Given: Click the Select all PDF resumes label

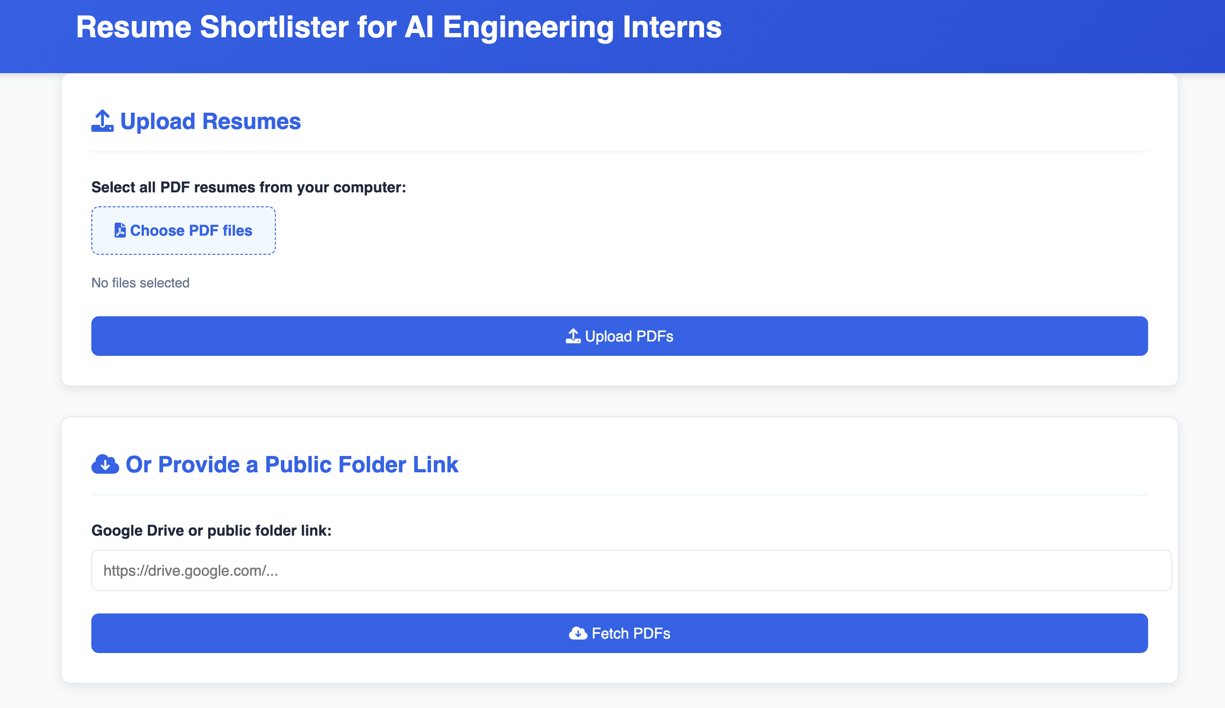Looking at the screenshot, I should click(248, 187).
